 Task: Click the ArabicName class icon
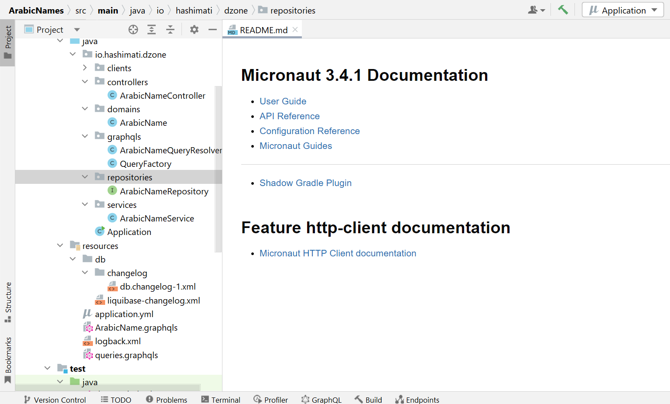coord(112,122)
